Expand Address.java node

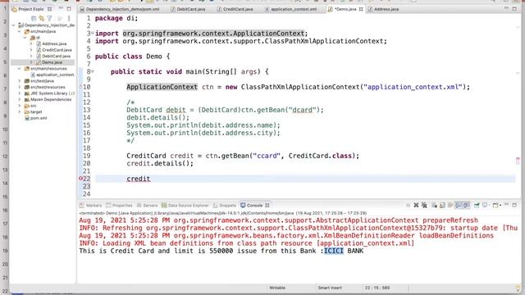click(31, 43)
